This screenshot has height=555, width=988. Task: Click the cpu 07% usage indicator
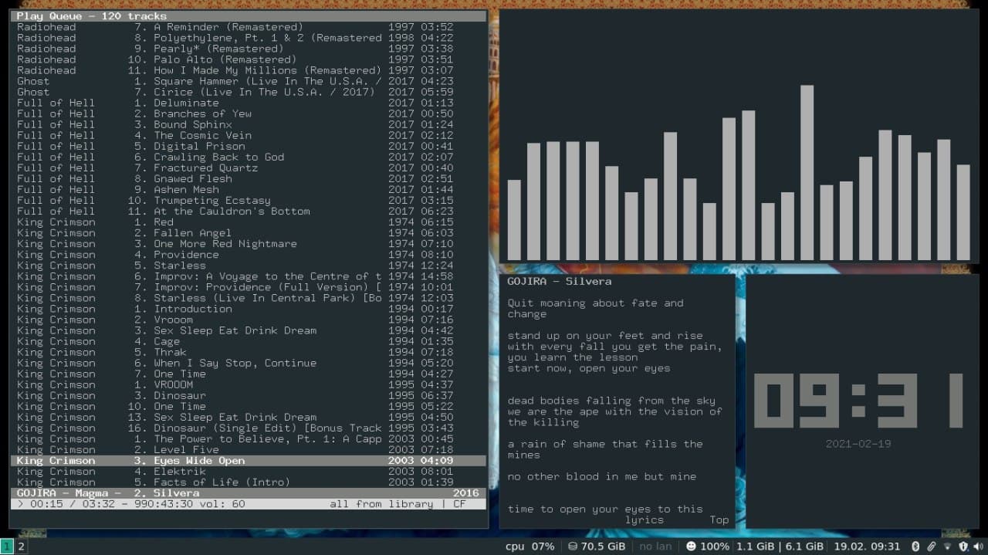530,547
